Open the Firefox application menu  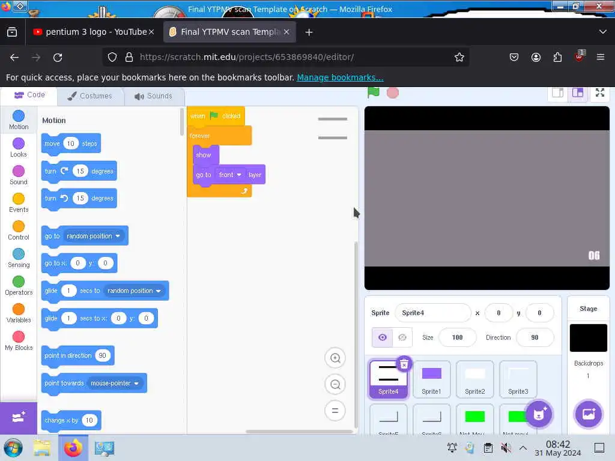pos(601,57)
